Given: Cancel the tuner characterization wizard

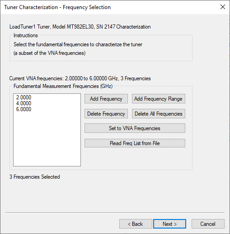Looking at the screenshot, I should click(x=208, y=224).
